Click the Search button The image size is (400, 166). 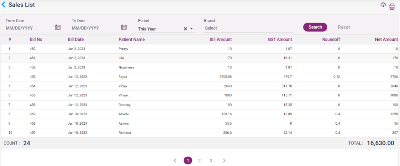click(315, 27)
